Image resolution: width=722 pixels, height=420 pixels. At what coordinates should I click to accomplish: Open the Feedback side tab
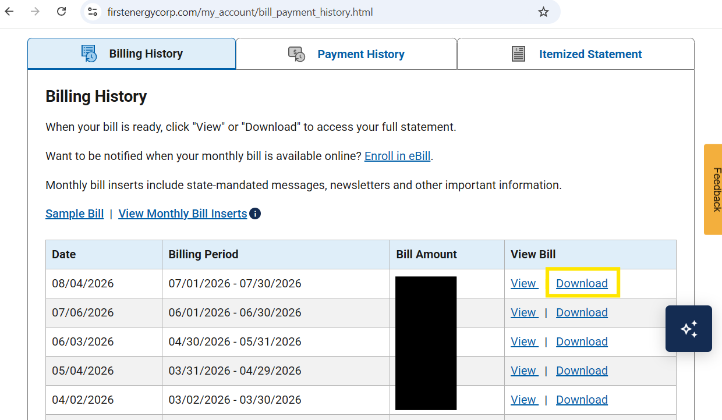tap(713, 190)
